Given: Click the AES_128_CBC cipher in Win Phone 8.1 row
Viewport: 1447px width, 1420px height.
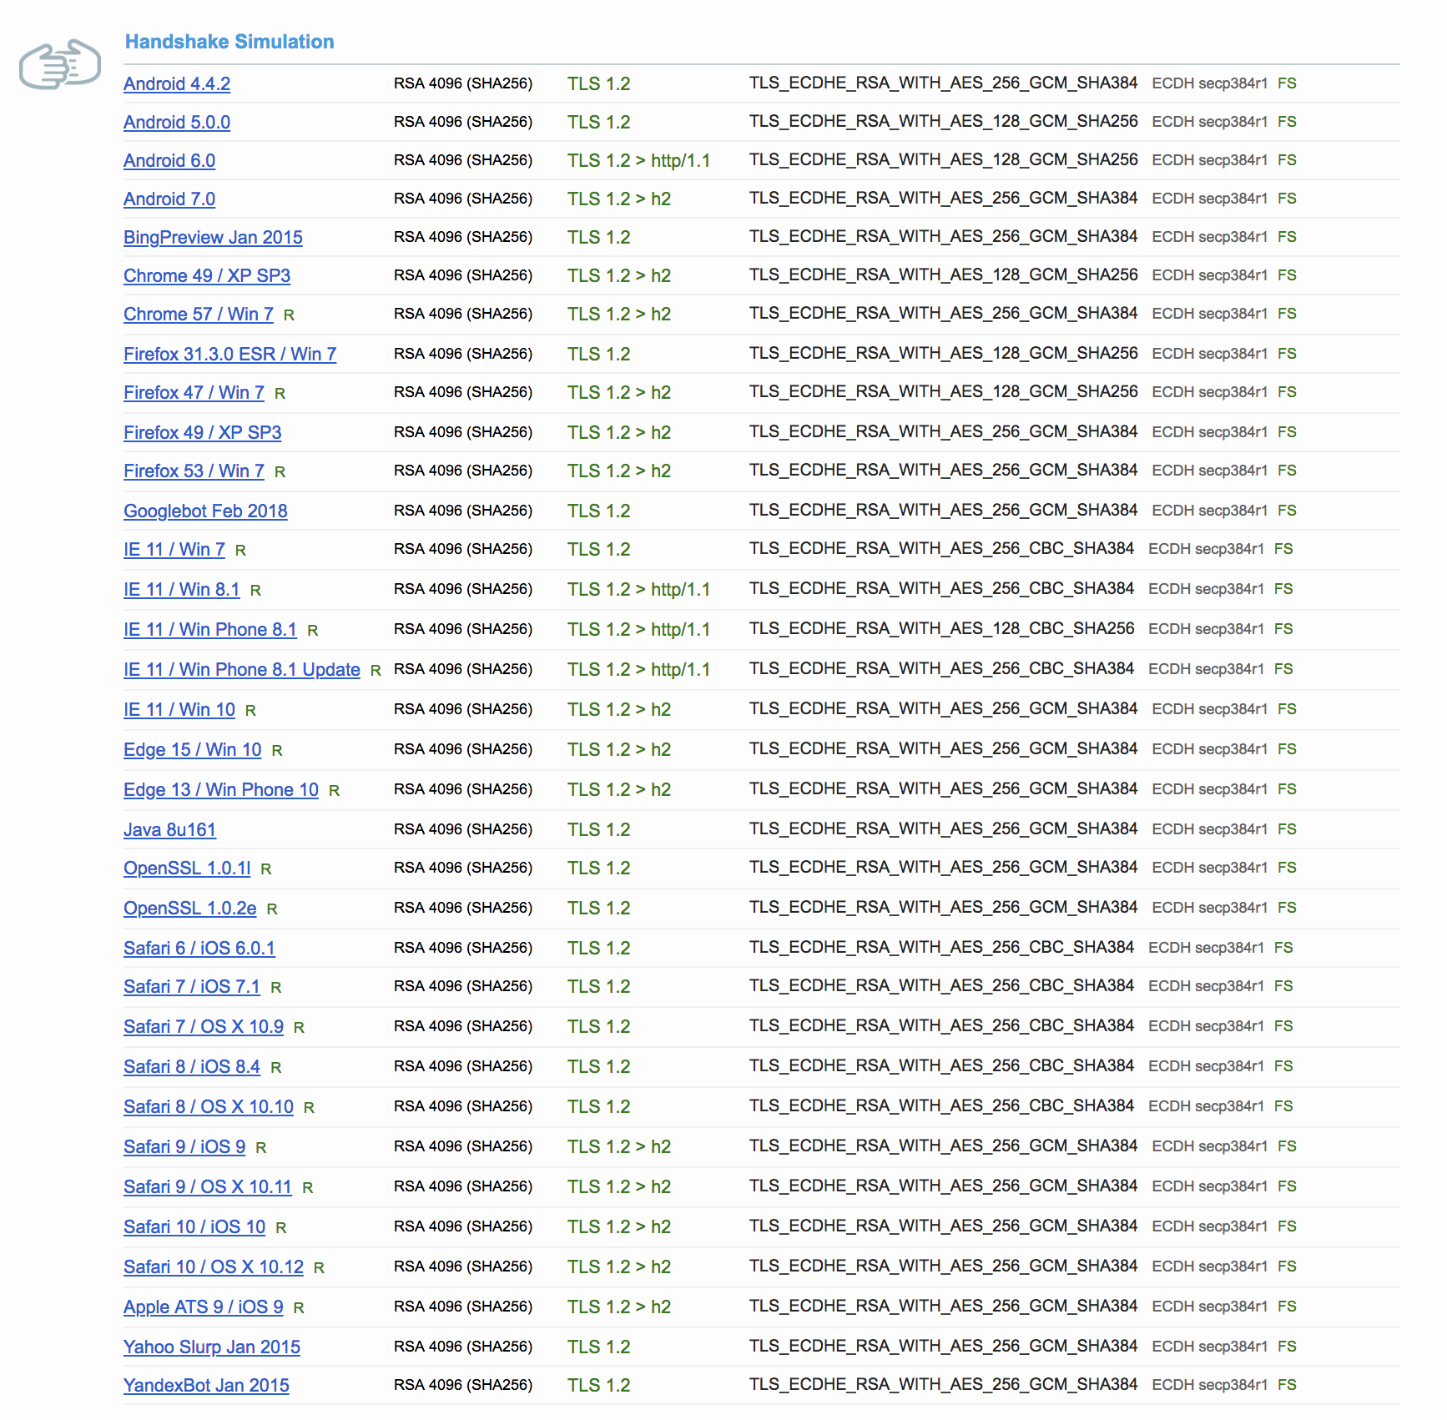Looking at the screenshot, I should pyautogui.click(x=942, y=628).
